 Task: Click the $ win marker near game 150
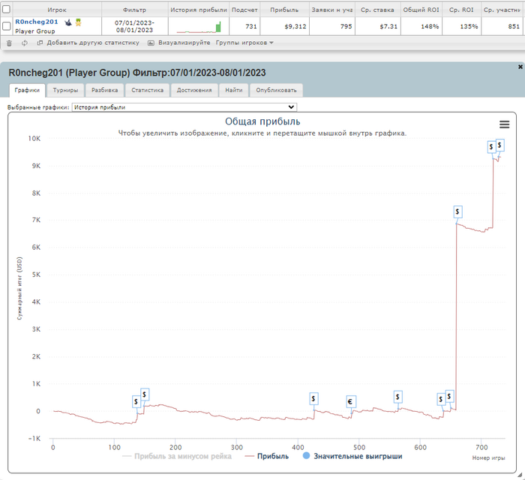click(145, 394)
